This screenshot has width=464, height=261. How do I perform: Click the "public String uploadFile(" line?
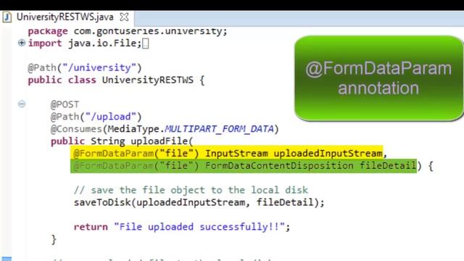click(122, 141)
